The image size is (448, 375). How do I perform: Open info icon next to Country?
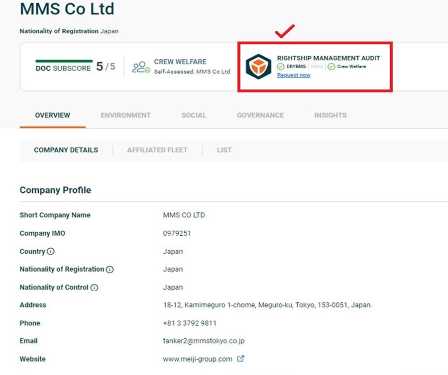[x=51, y=252]
